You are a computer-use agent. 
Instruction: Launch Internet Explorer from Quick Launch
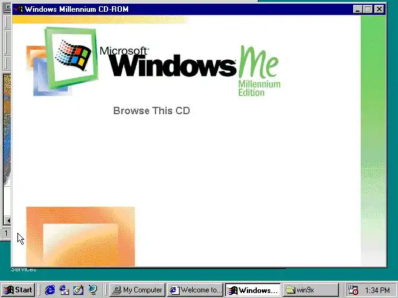(50, 290)
